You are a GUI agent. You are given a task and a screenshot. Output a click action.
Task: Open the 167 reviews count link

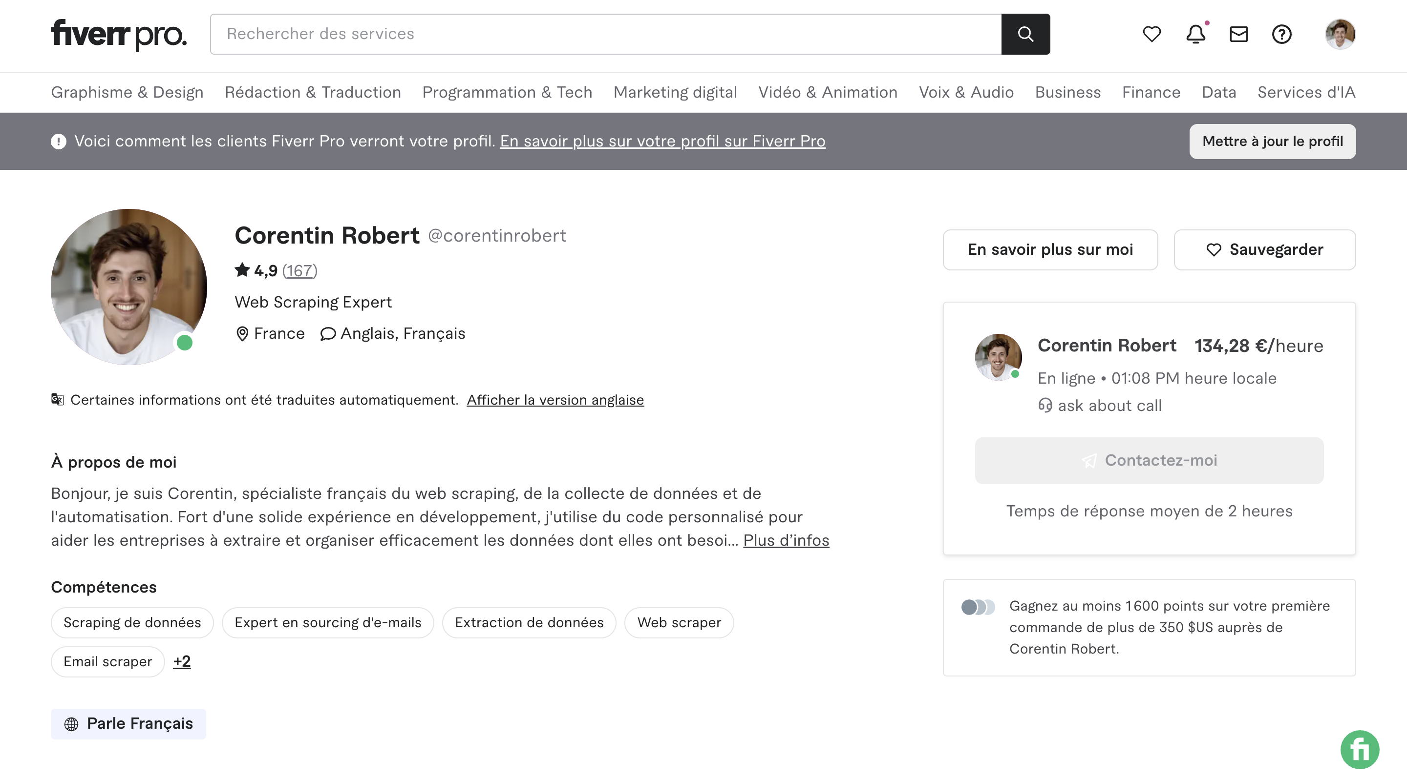pos(299,270)
